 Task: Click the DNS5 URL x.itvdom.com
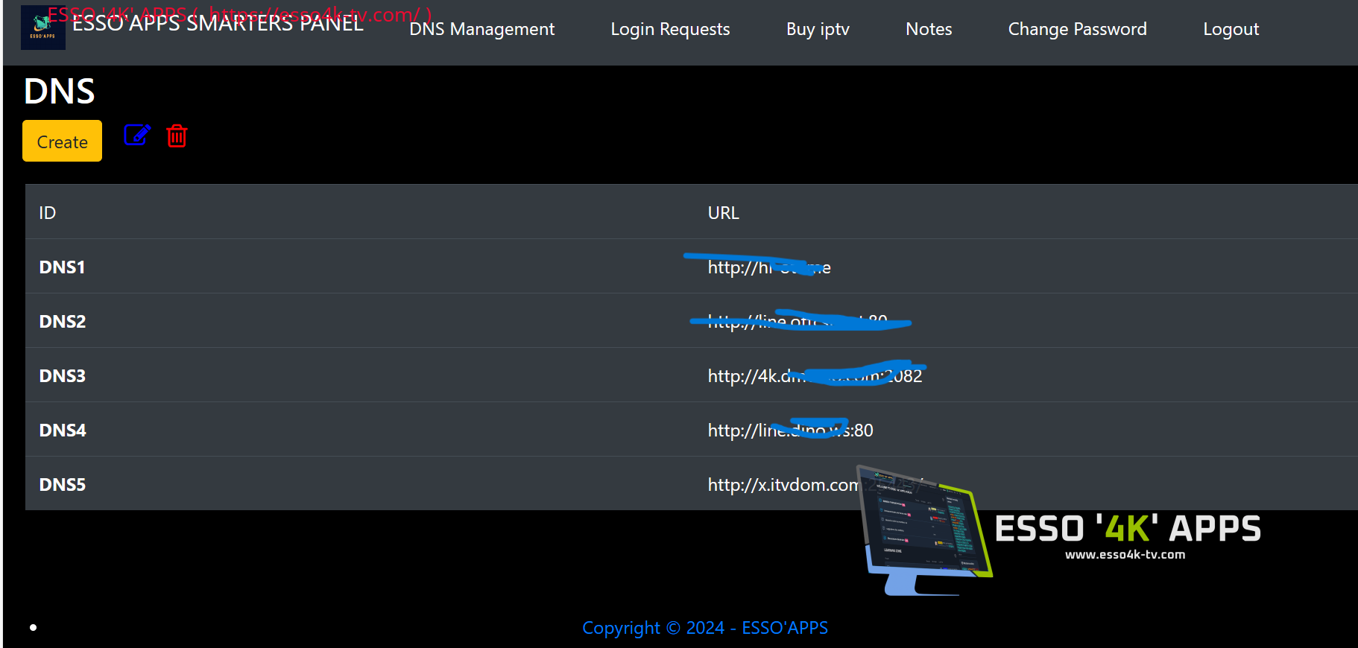pos(781,485)
